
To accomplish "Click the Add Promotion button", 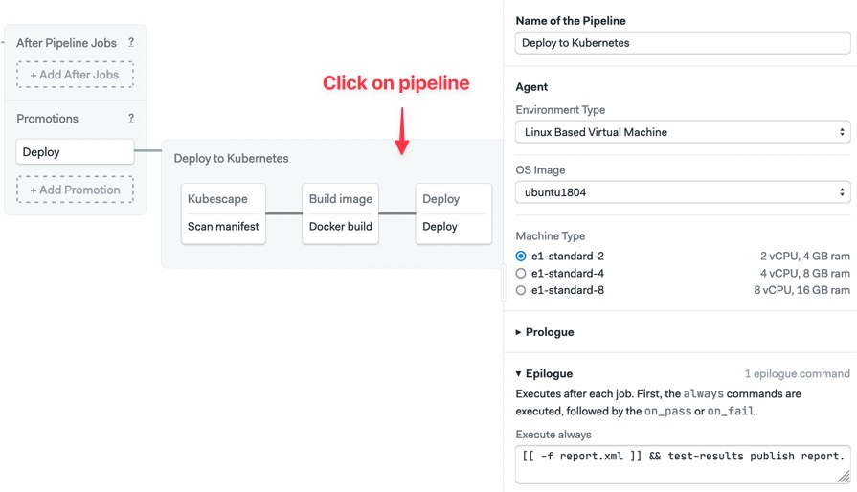I will [75, 190].
